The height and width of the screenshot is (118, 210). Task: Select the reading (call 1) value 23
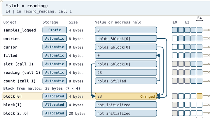[126, 72]
